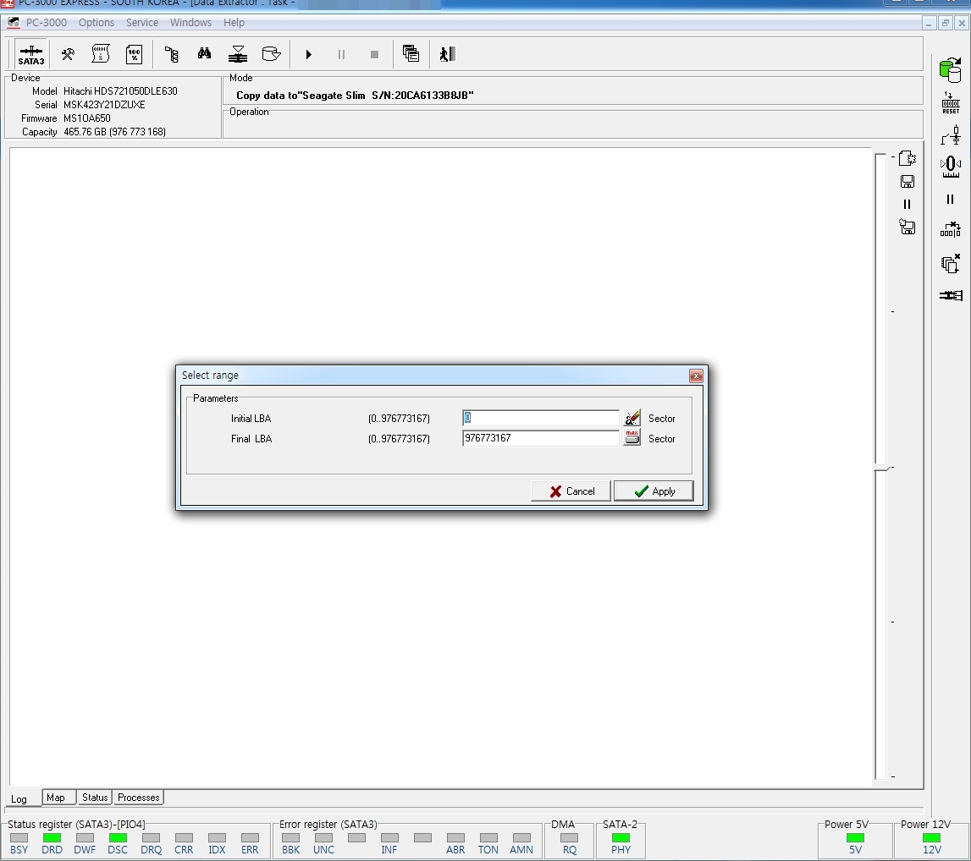Image resolution: width=971 pixels, height=861 pixels.
Task: Switch to the Status tab
Action: 95,798
